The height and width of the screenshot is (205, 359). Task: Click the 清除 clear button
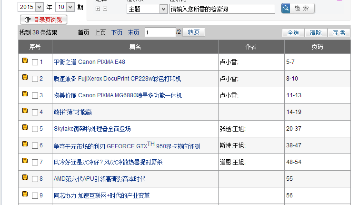tap(316, 33)
